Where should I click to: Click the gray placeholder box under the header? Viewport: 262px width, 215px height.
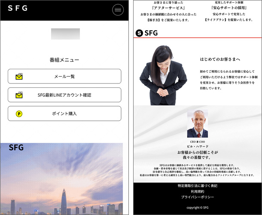click(65, 34)
